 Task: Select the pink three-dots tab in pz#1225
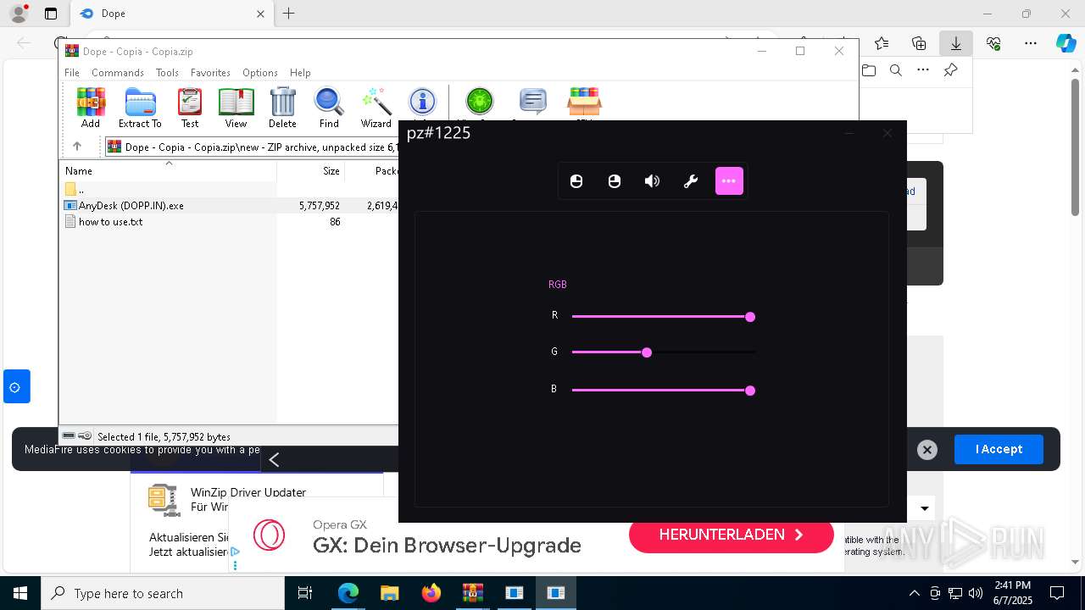pos(729,181)
